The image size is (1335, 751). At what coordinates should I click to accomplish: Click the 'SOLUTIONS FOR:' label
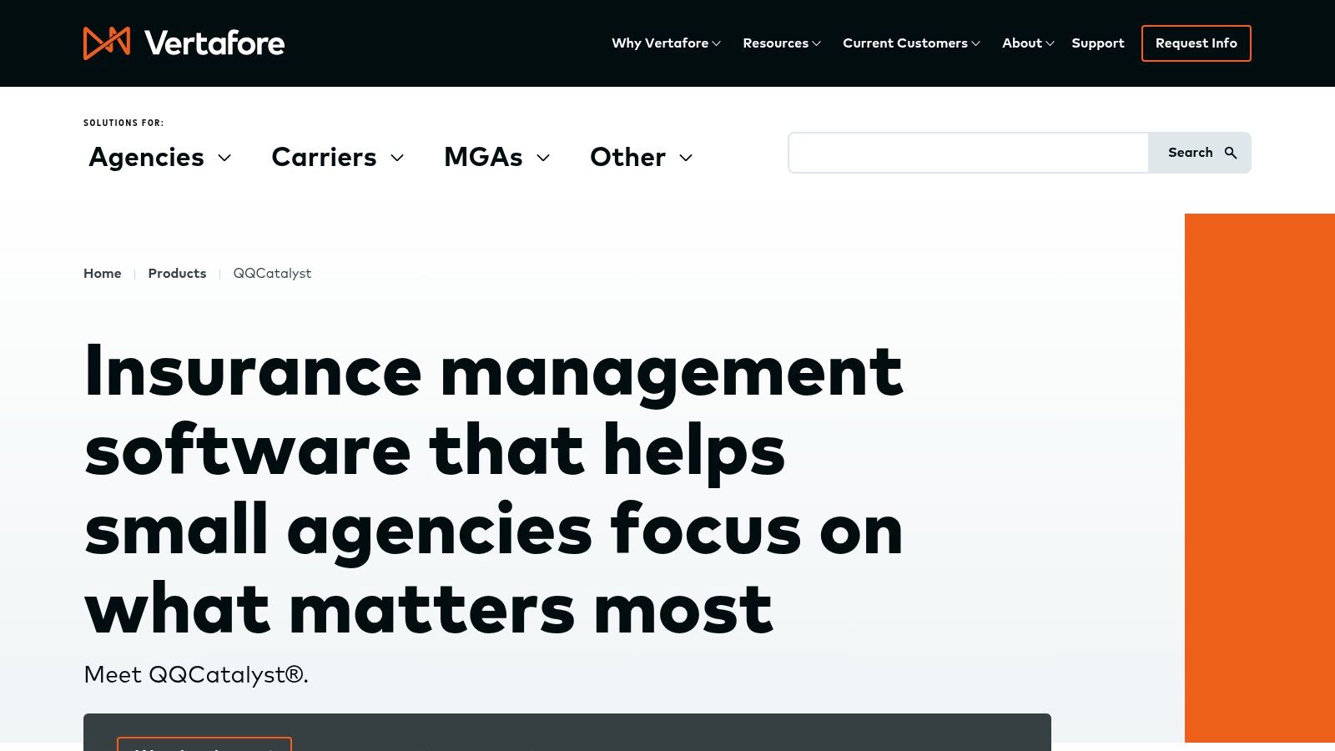point(123,123)
